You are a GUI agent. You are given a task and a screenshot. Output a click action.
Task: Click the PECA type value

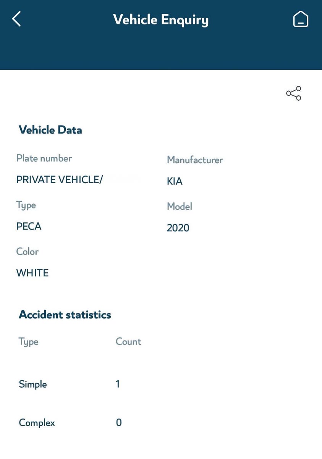pos(29,227)
